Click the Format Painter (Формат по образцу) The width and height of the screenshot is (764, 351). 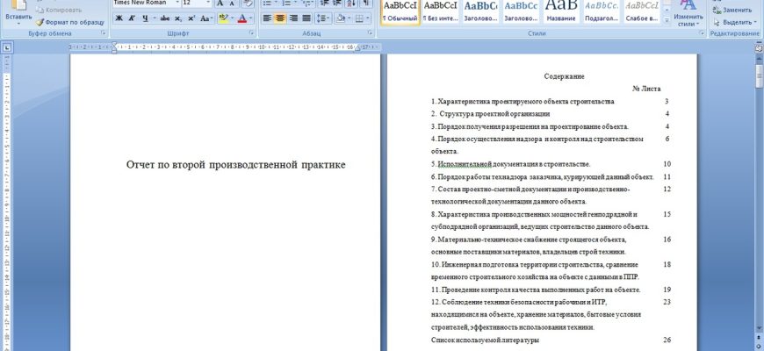coord(68,21)
